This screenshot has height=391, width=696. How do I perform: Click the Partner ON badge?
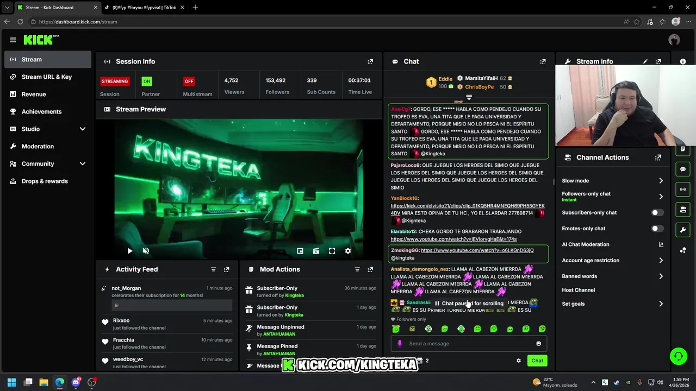coord(146,81)
